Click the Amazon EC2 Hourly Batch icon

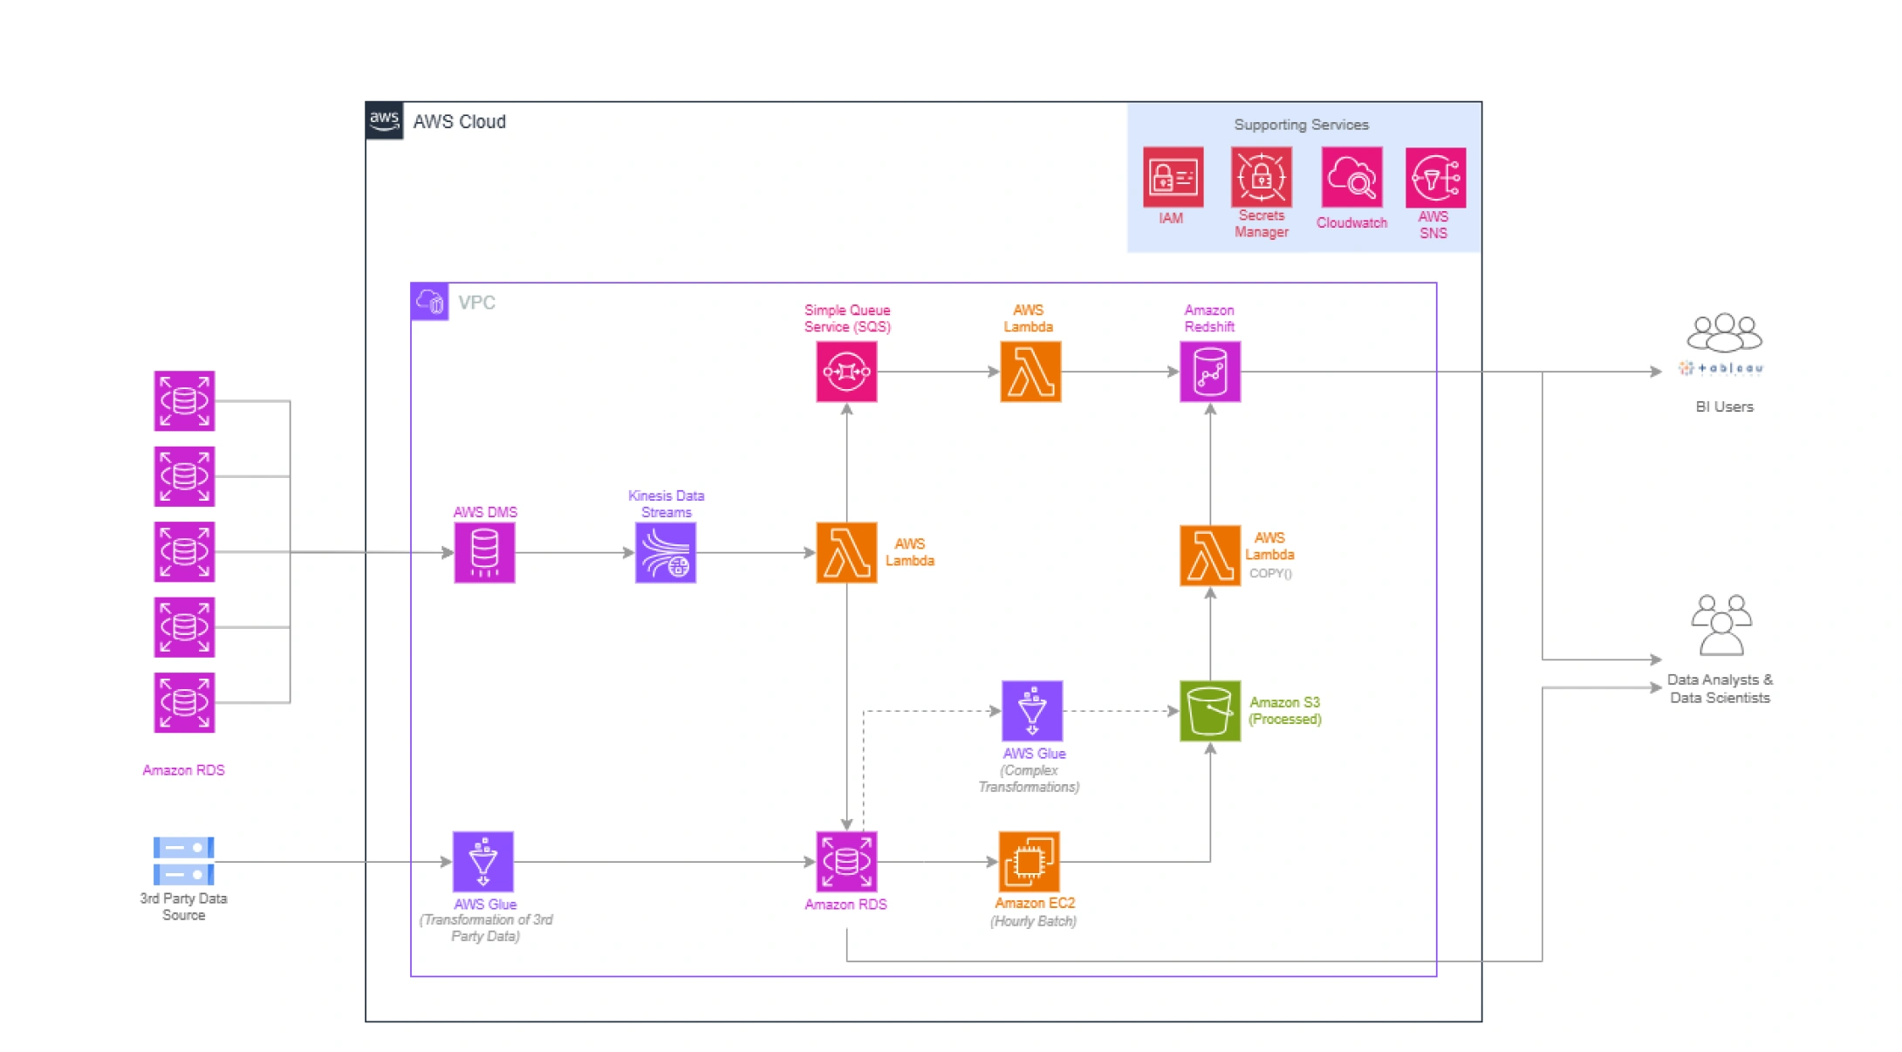pyautogui.click(x=1029, y=862)
